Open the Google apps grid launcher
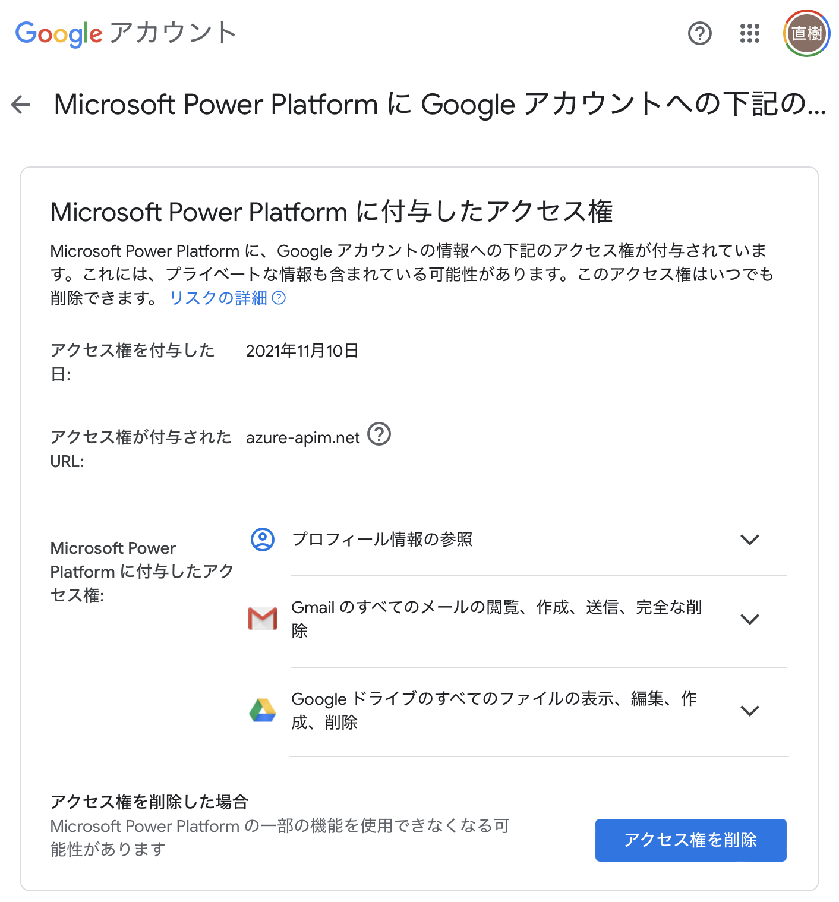 [749, 33]
